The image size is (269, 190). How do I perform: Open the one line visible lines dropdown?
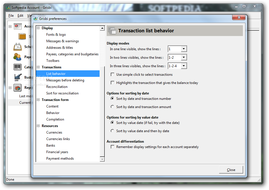(x=184, y=49)
